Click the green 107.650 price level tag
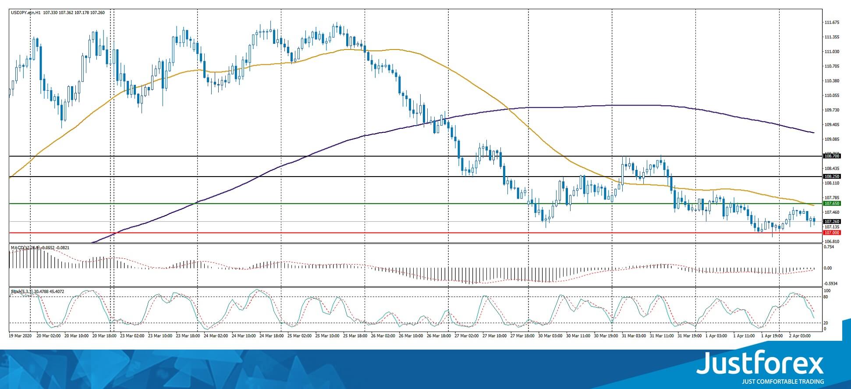 click(832, 204)
